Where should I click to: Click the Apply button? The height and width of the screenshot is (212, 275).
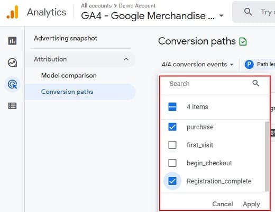point(251,204)
